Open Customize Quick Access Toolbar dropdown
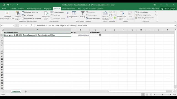 (x=17, y=5)
